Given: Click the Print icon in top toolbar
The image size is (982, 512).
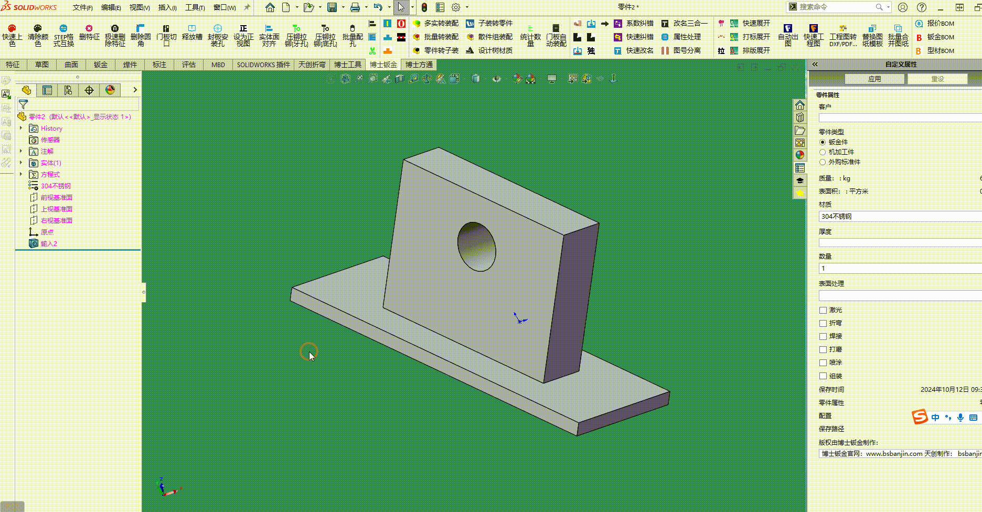Looking at the screenshot, I should [x=355, y=7].
